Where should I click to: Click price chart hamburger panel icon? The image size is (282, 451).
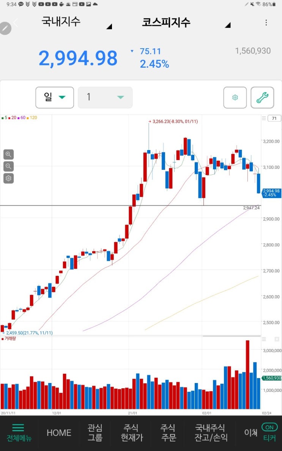(264, 118)
